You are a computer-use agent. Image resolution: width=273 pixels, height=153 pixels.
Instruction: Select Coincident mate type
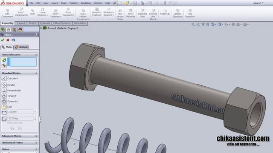pyautogui.click(x=10, y=78)
